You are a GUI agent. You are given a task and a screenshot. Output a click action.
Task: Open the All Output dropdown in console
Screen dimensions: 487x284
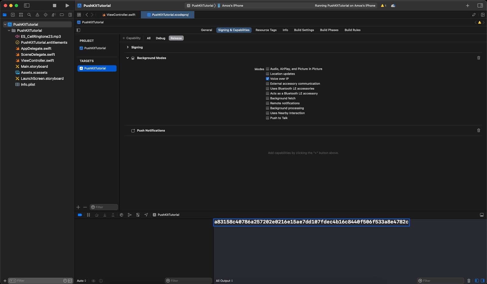pos(224,281)
